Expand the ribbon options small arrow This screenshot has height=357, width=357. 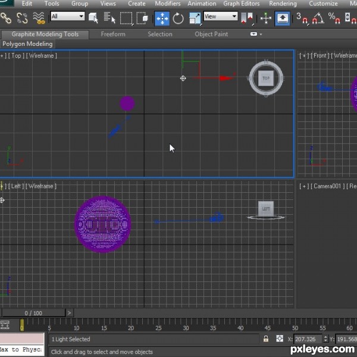click(261, 35)
